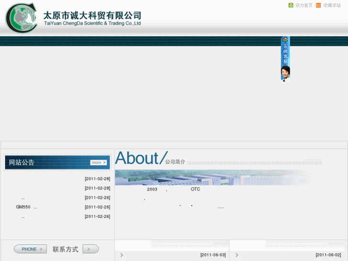
Task: Click the arrow icon beside 2011-06-02 news
Action: pyautogui.click(x=237, y=255)
